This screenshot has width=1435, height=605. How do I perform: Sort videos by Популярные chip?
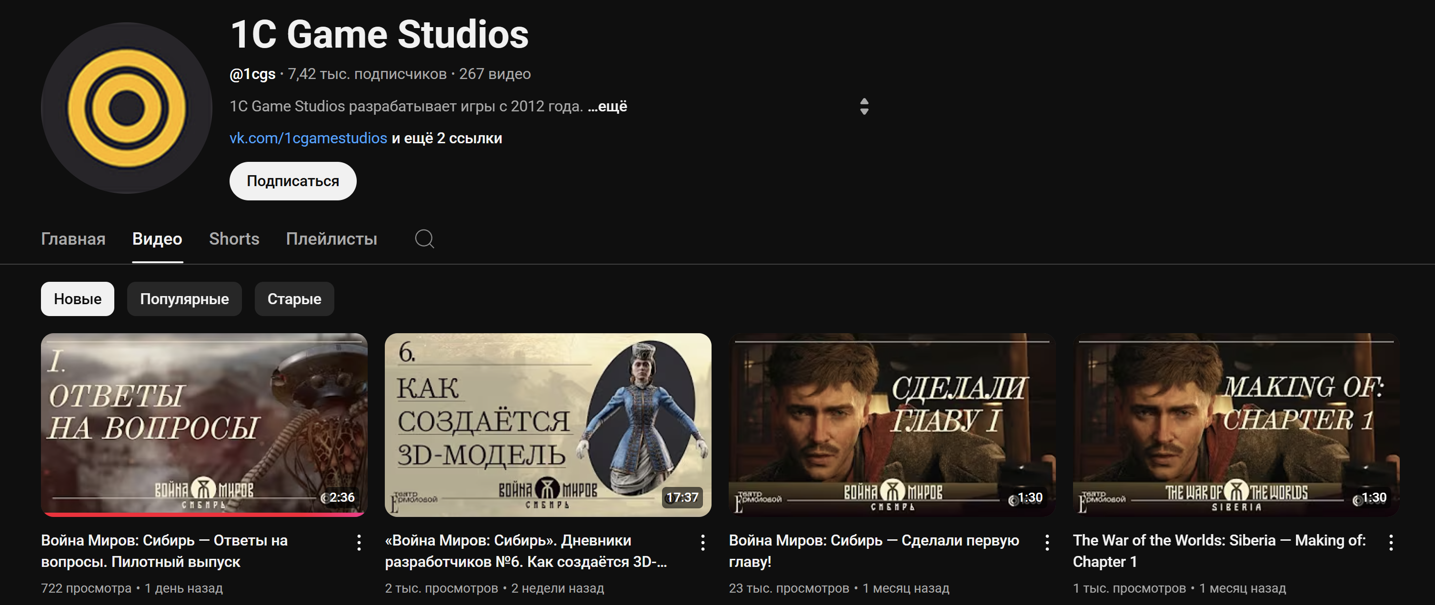tap(184, 299)
